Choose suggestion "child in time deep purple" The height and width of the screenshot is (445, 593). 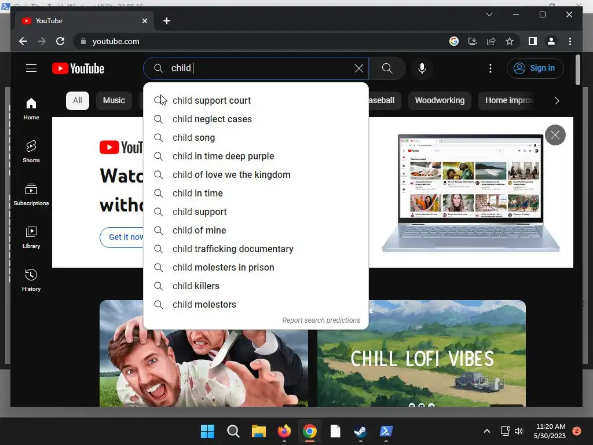[x=256, y=156]
